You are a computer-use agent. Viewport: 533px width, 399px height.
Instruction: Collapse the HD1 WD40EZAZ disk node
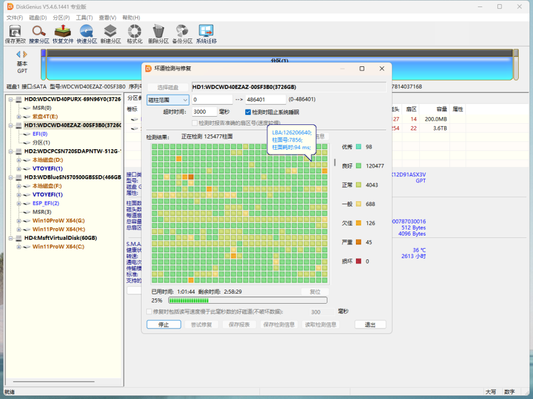(11, 126)
